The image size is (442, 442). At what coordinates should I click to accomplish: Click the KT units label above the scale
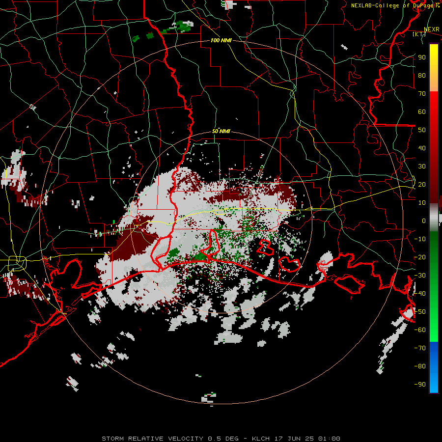[x=419, y=34]
